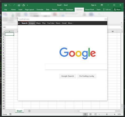This screenshot has height=117, width=125.
Task: Open the Developer ribbon tab
Action: point(70,10)
